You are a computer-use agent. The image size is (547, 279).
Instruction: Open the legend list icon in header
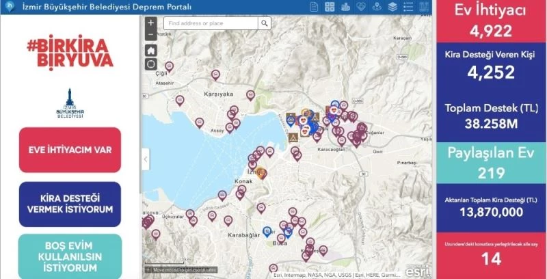click(409, 7)
